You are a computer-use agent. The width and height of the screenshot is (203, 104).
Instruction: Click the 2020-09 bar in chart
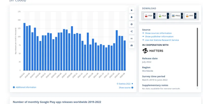point(72,48)
